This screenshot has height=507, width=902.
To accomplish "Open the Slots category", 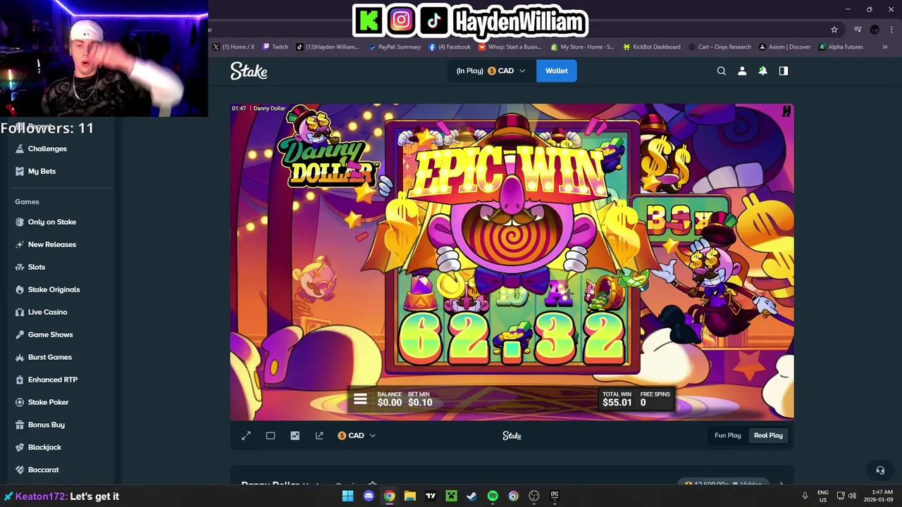I will coord(37,267).
